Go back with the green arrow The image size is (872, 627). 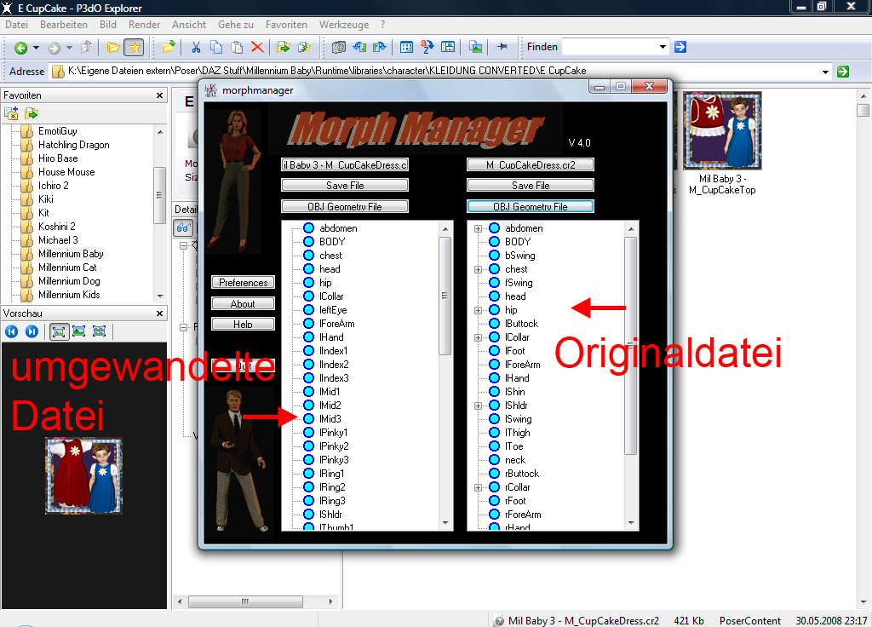(x=20, y=48)
